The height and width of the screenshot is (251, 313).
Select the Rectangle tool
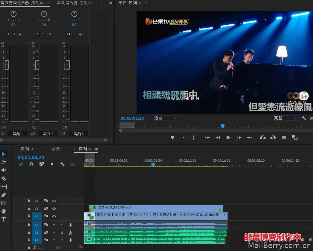pyautogui.click(x=4, y=203)
